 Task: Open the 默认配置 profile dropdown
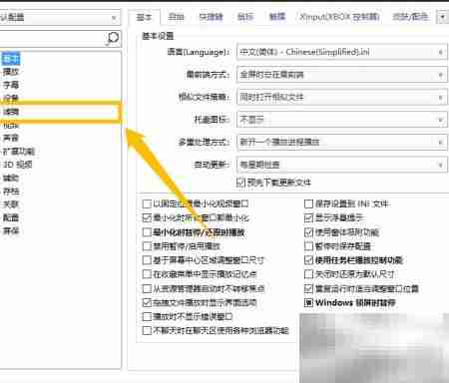coord(59,17)
